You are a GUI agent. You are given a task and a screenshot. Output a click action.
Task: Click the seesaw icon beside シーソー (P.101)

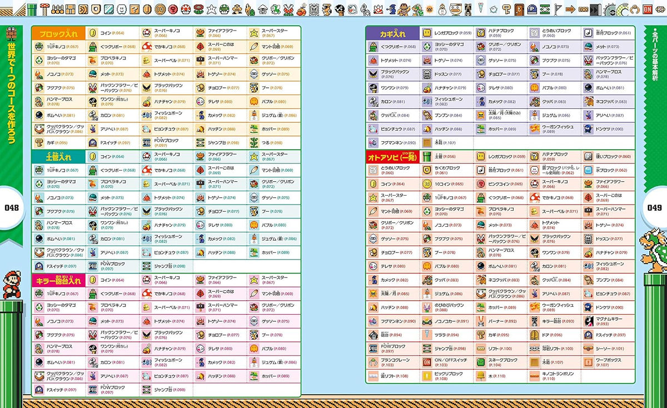588,349
